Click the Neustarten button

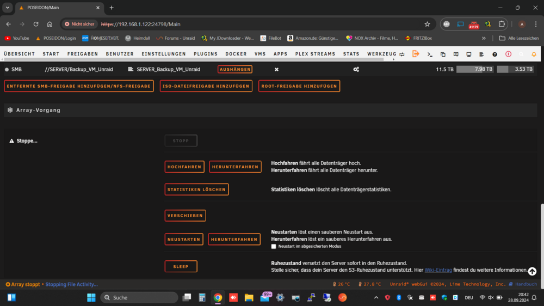click(184, 240)
